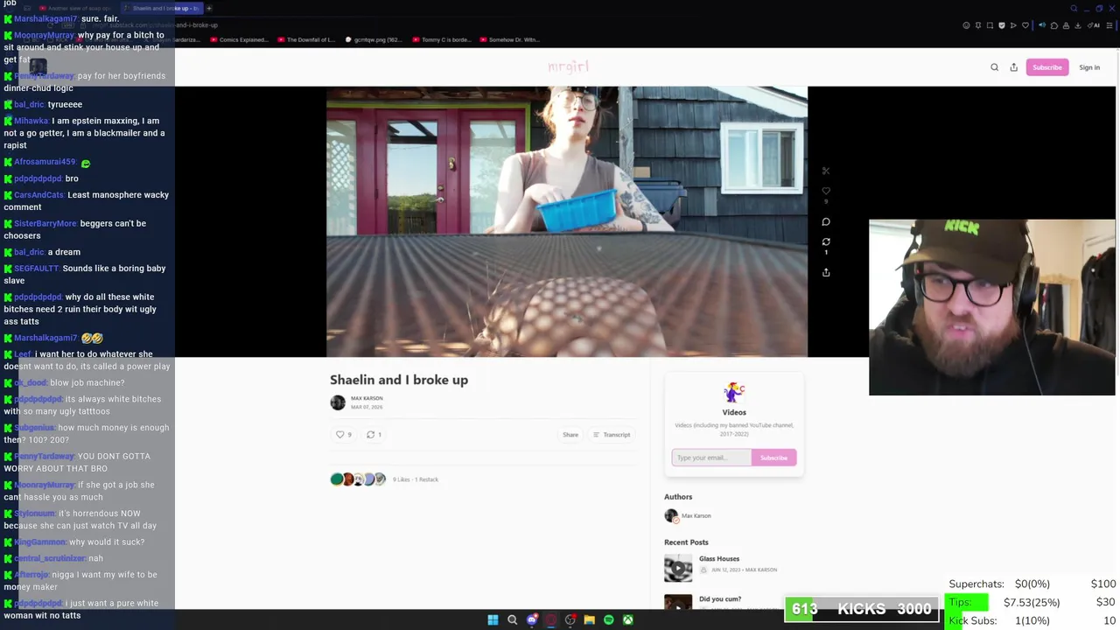The width and height of the screenshot is (1120, 630).
Task: Open the Transcript button
Action: (x=612, y=435)
